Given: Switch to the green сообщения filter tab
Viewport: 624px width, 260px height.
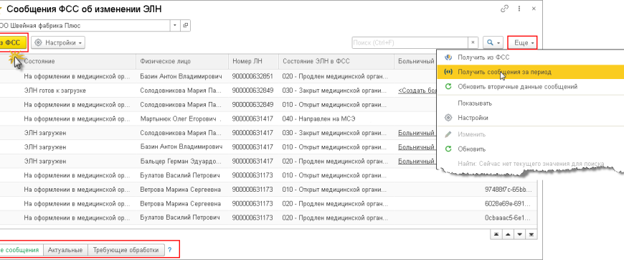Looking at the screenshot, I should coord(21,250).
